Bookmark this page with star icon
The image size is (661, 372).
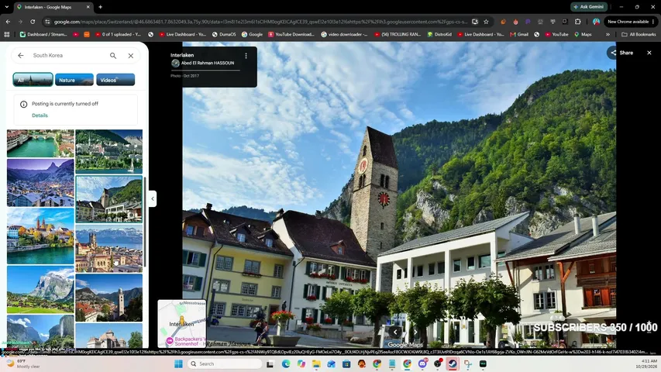(x=486, y=22)
